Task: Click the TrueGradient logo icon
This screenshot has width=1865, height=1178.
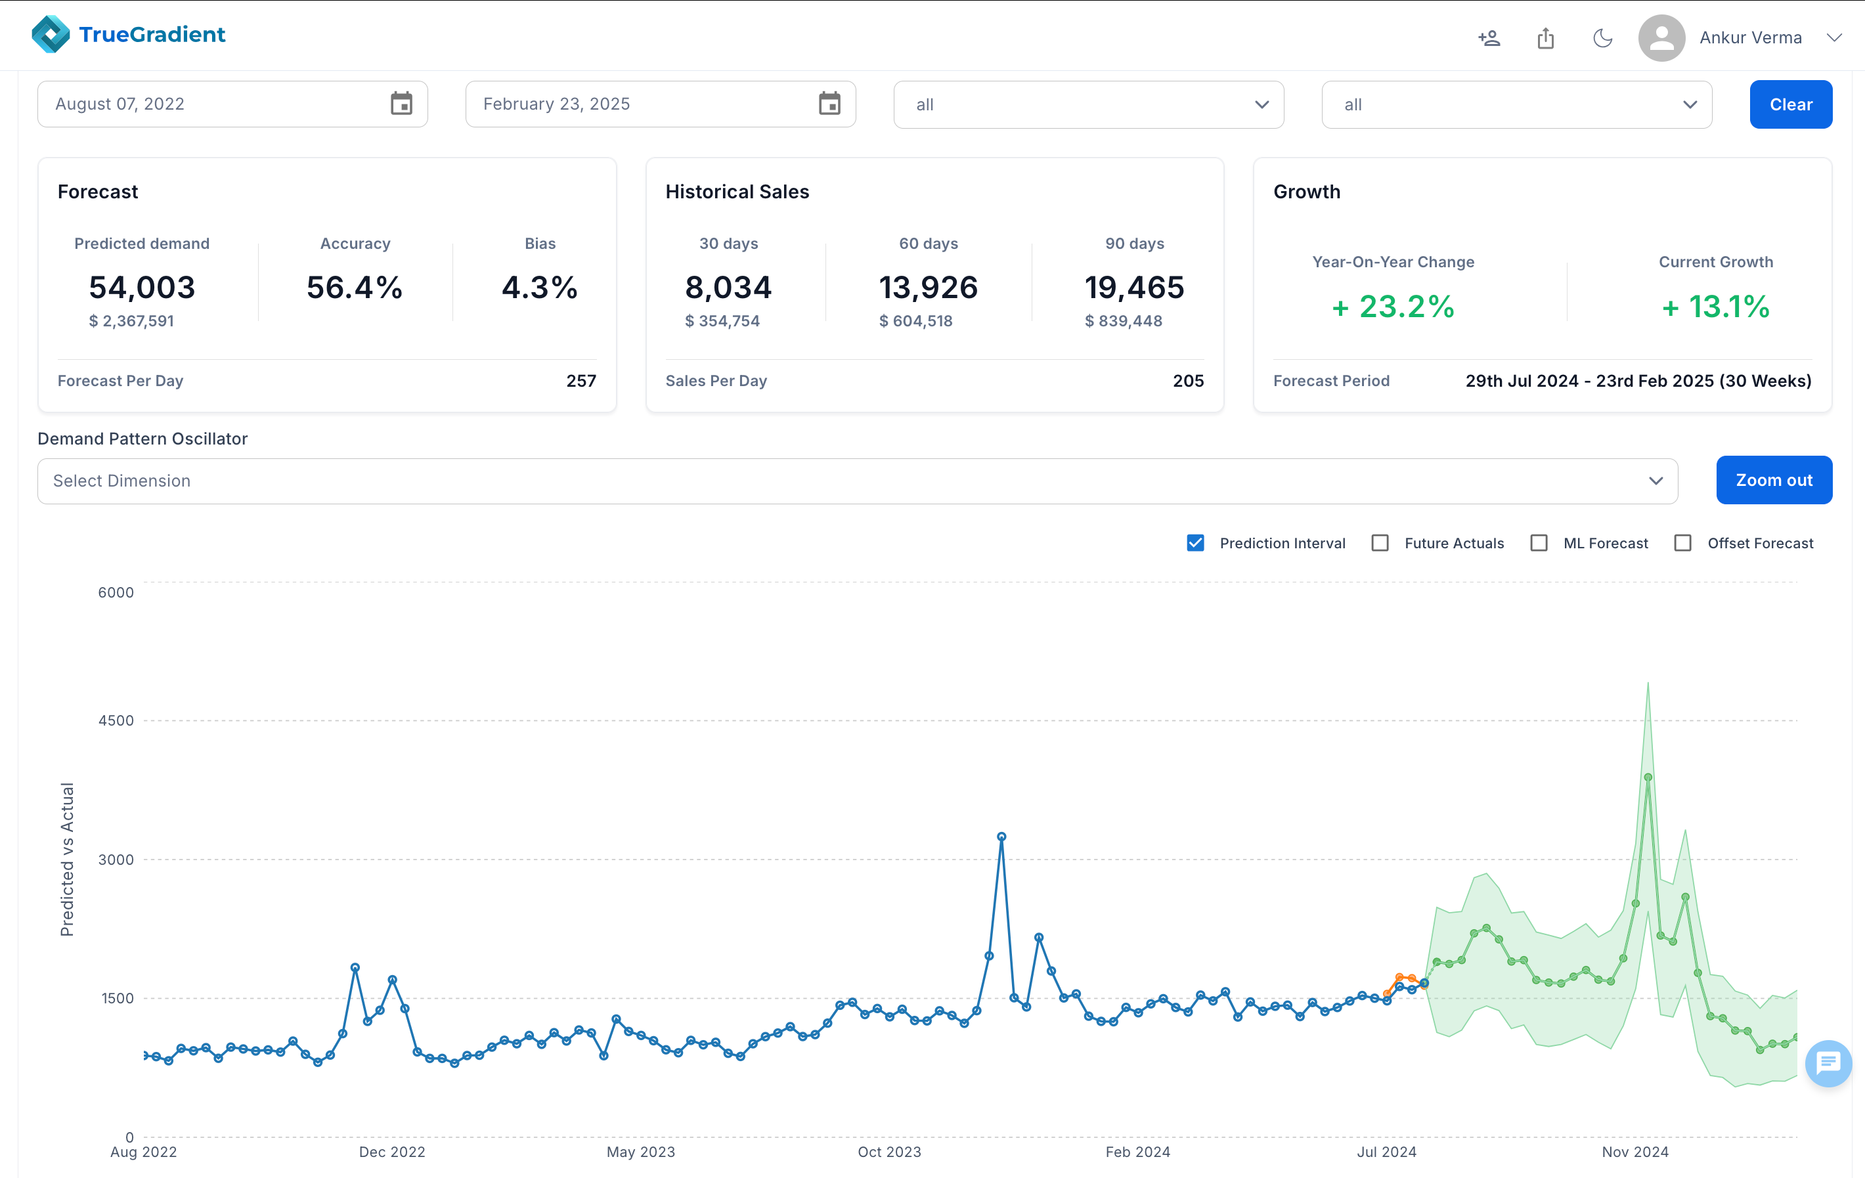Action: click(x=51, y=35)
